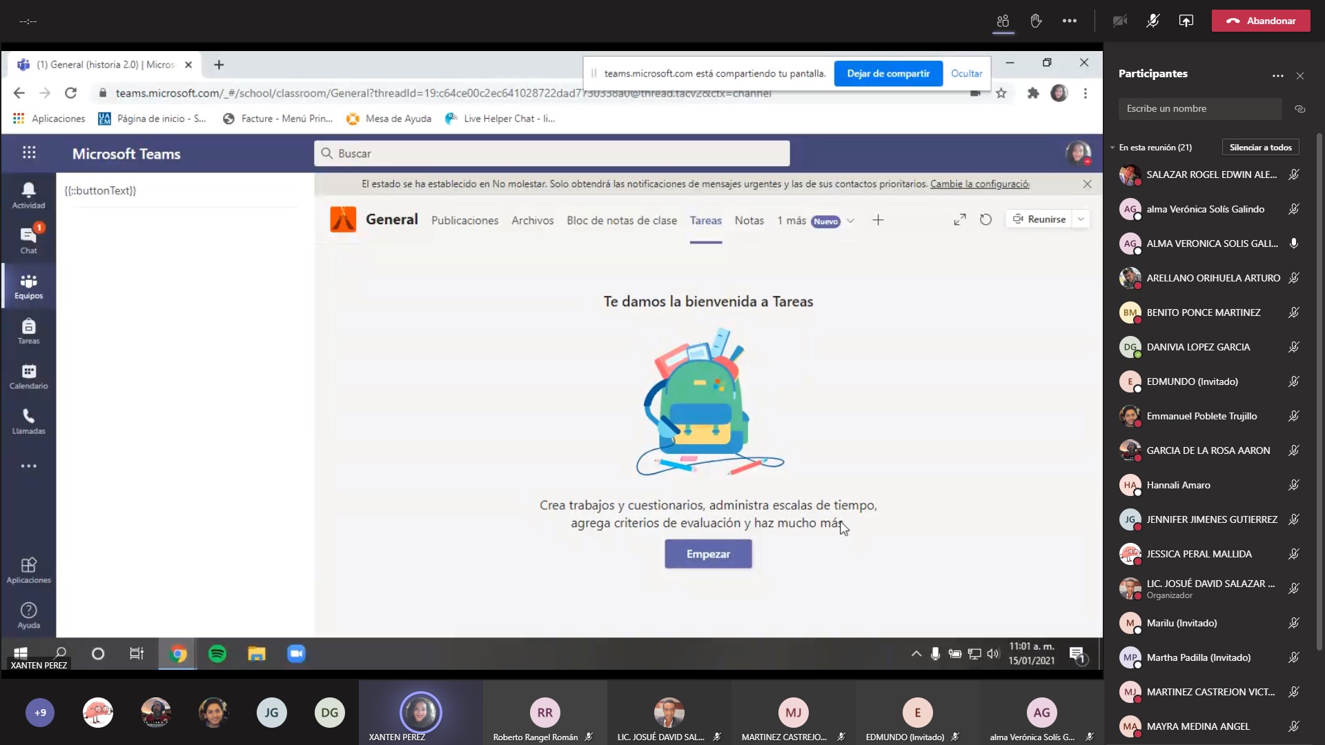Show the +9 more participants

[x=40, y=713]
